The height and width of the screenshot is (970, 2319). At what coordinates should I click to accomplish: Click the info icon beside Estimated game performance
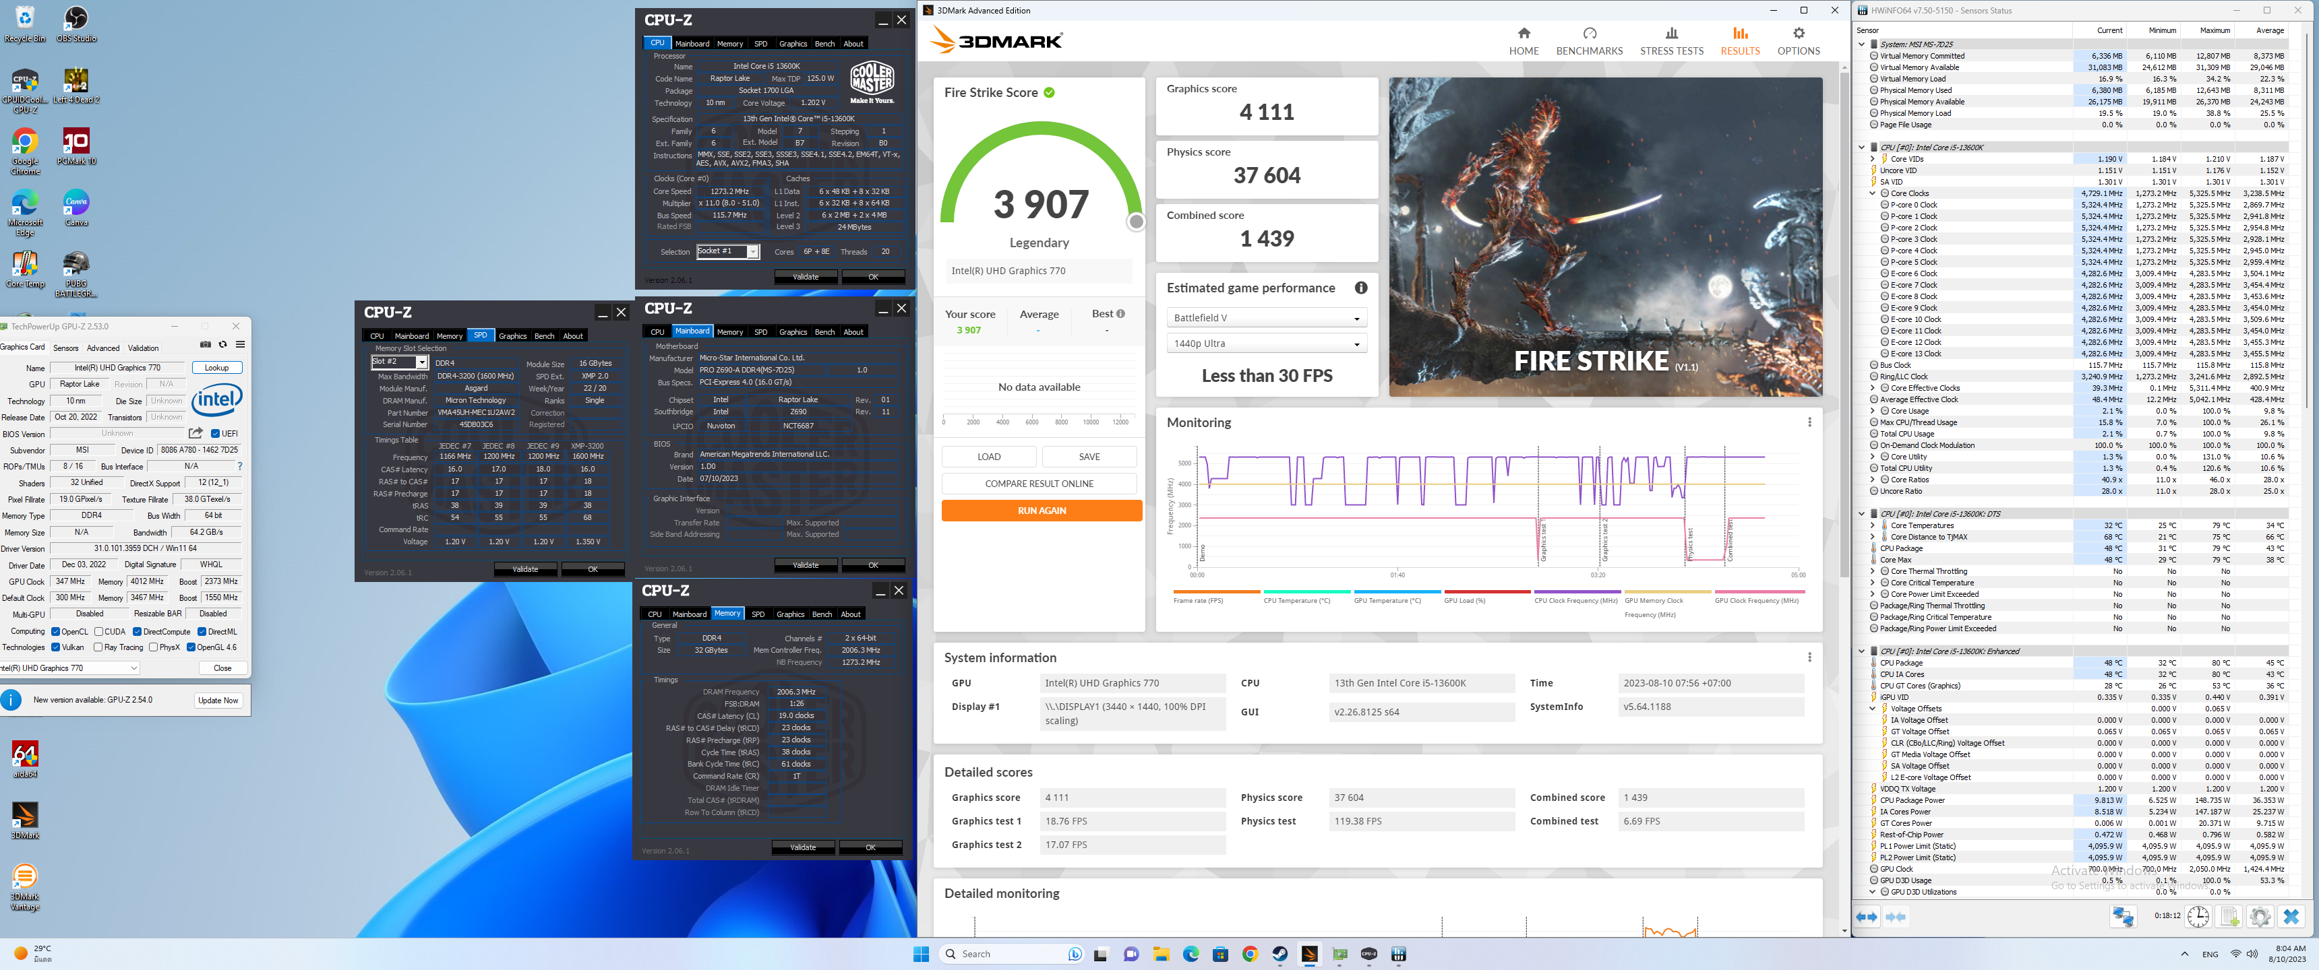pyautogui.click(x=1360, y=288)
